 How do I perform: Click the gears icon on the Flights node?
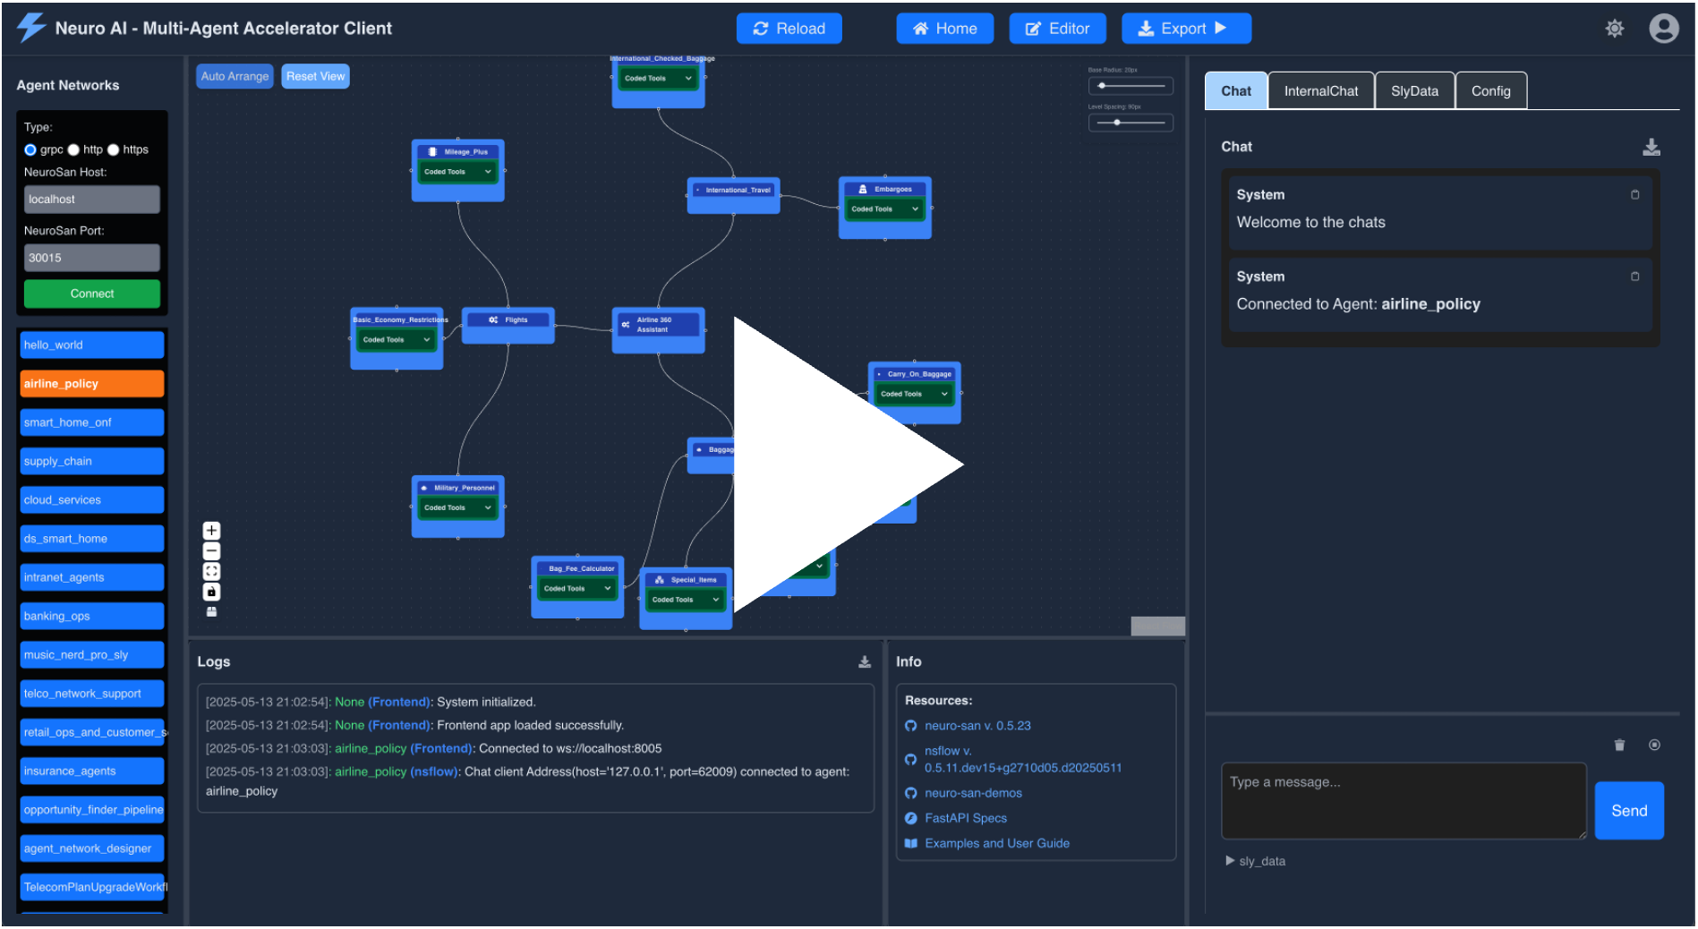coord(493,320)
